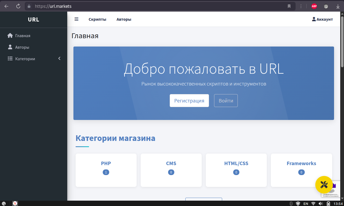Click the browser back arrow
This screenshot has width=344, height=206.
point(6,6)
